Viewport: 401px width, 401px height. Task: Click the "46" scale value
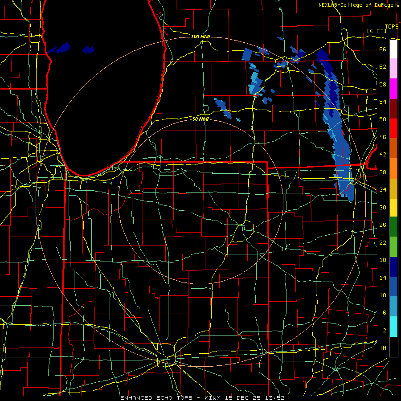pyautogui.click(x=383, y=137)
